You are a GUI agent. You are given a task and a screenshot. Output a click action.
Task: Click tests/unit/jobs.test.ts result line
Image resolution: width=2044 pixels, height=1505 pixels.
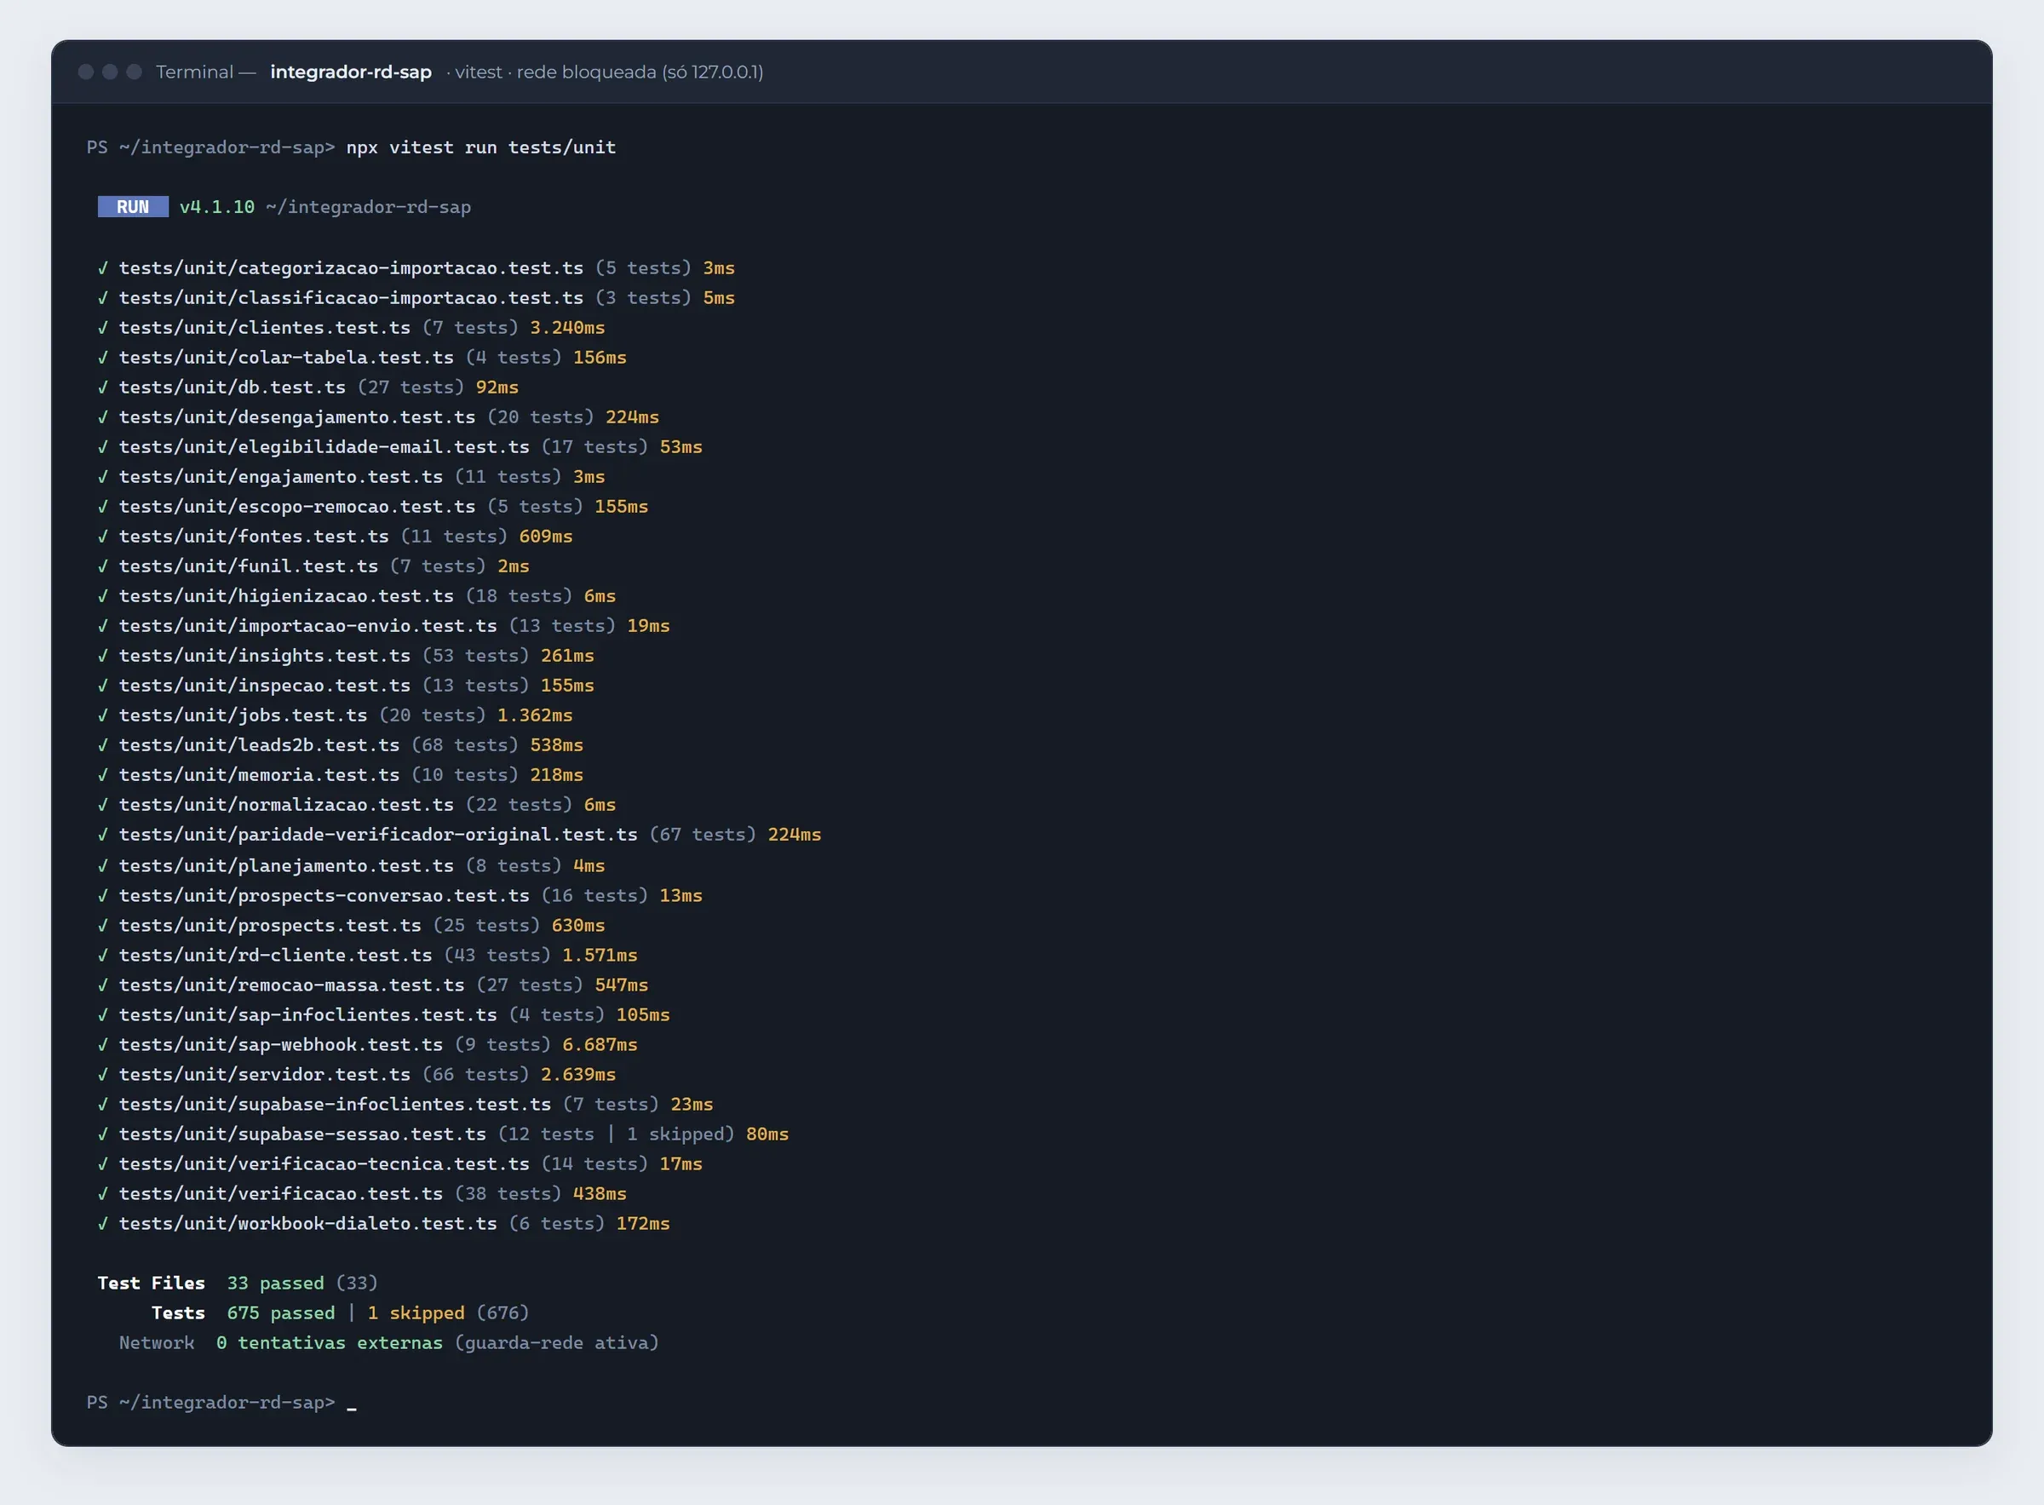pos(335,715)
